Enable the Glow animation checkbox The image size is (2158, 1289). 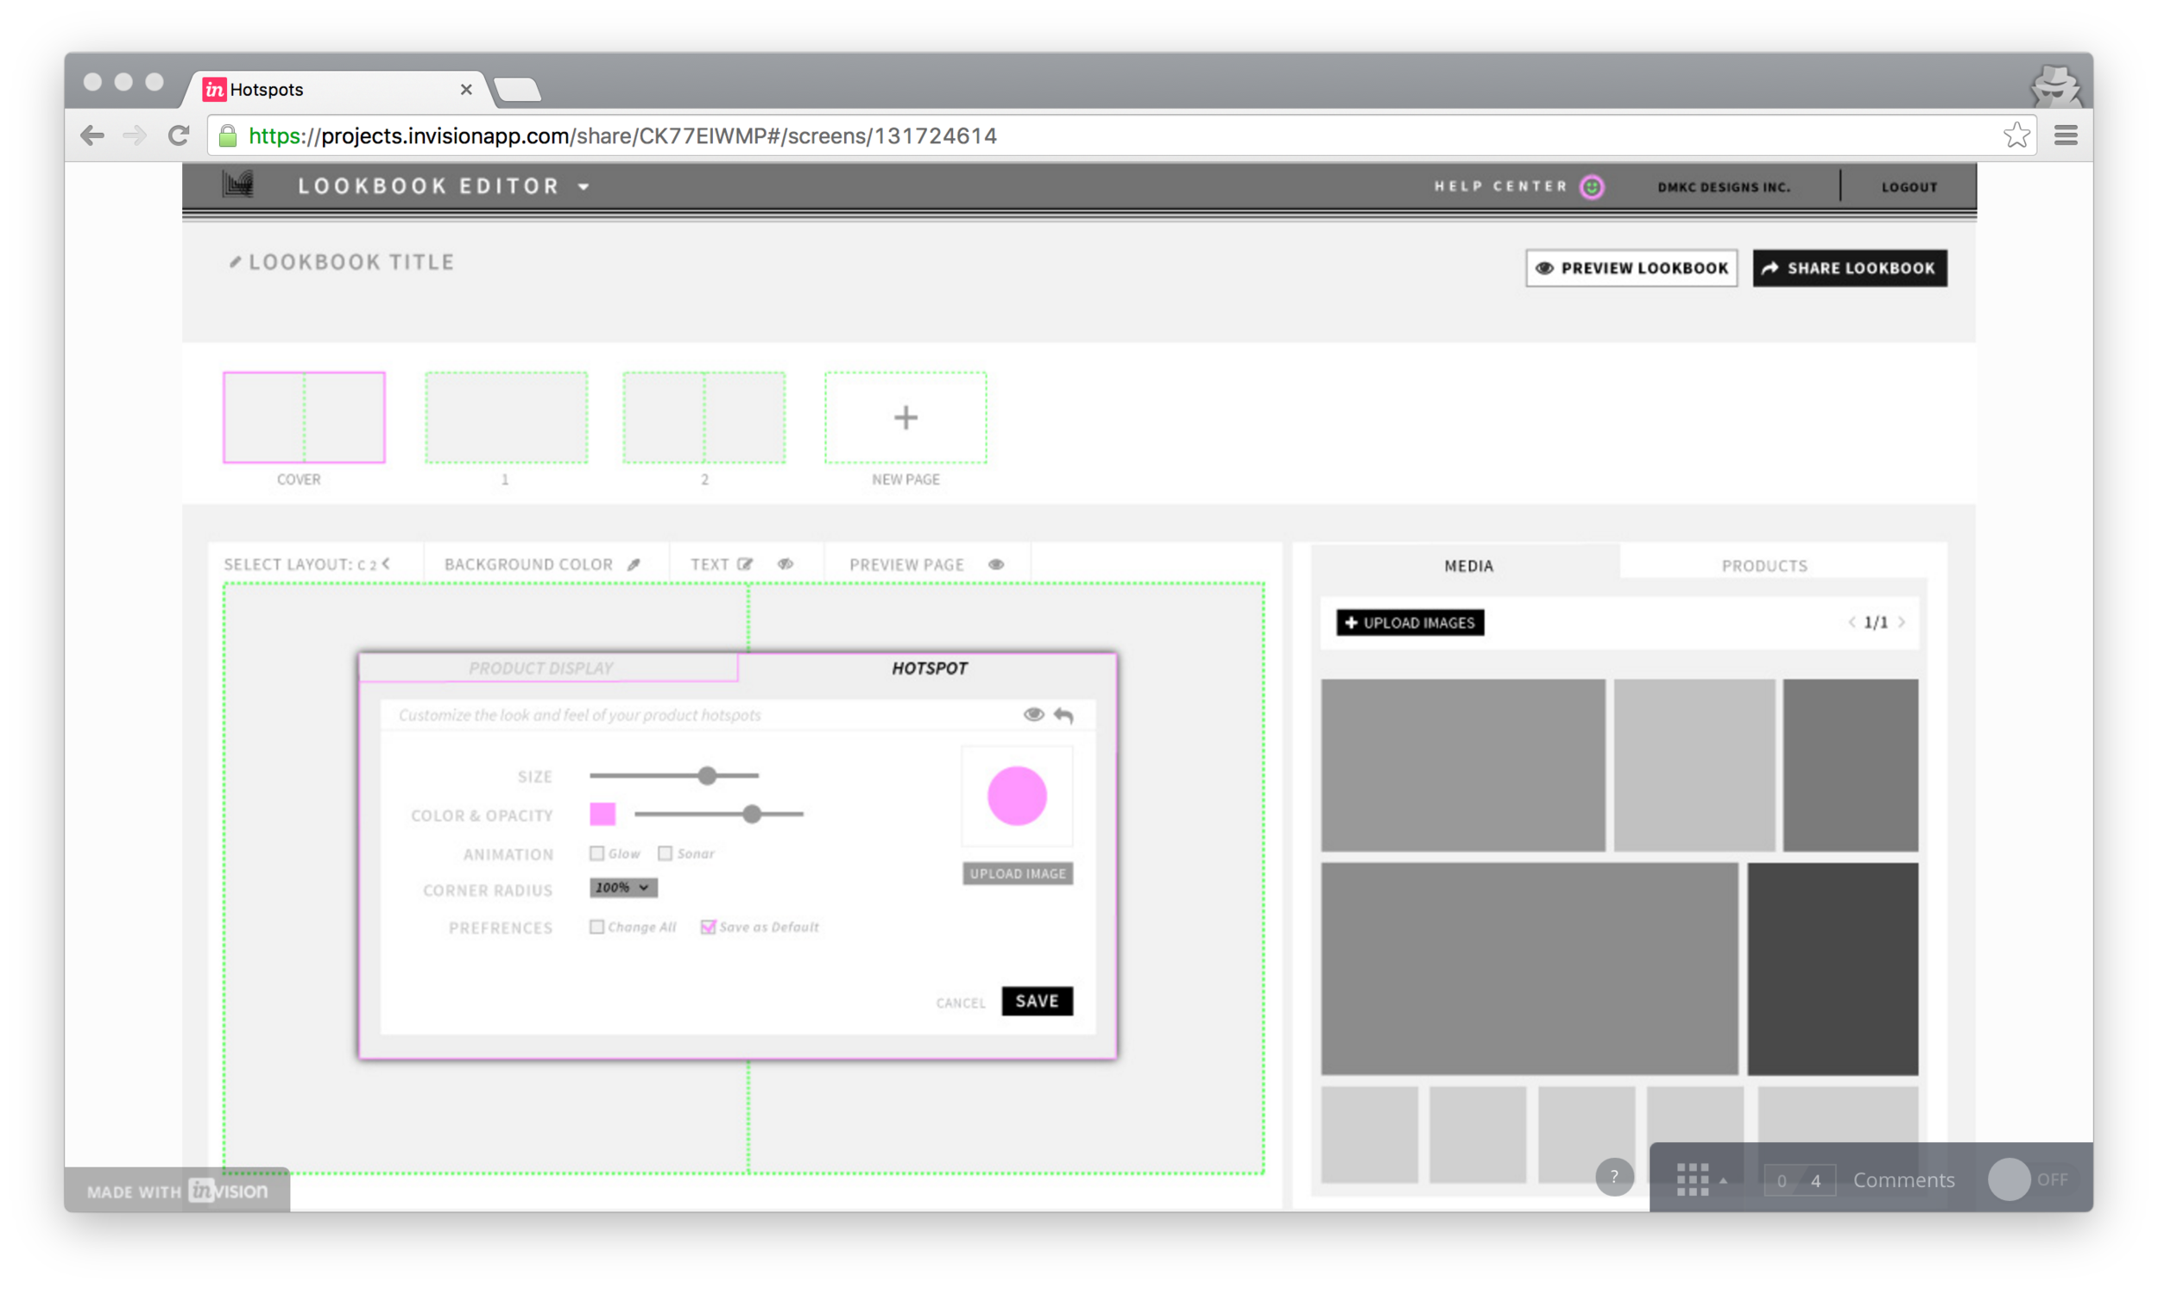(596, 854)
